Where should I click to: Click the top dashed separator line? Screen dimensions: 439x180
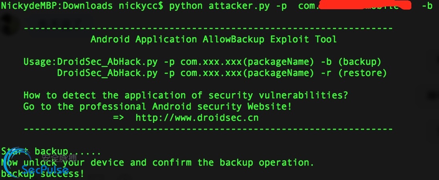208,28
